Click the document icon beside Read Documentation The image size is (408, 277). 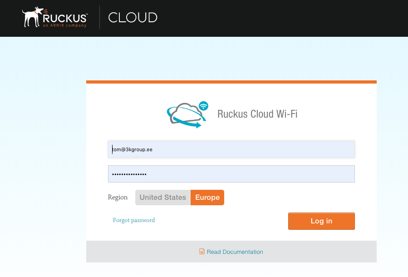202,252
